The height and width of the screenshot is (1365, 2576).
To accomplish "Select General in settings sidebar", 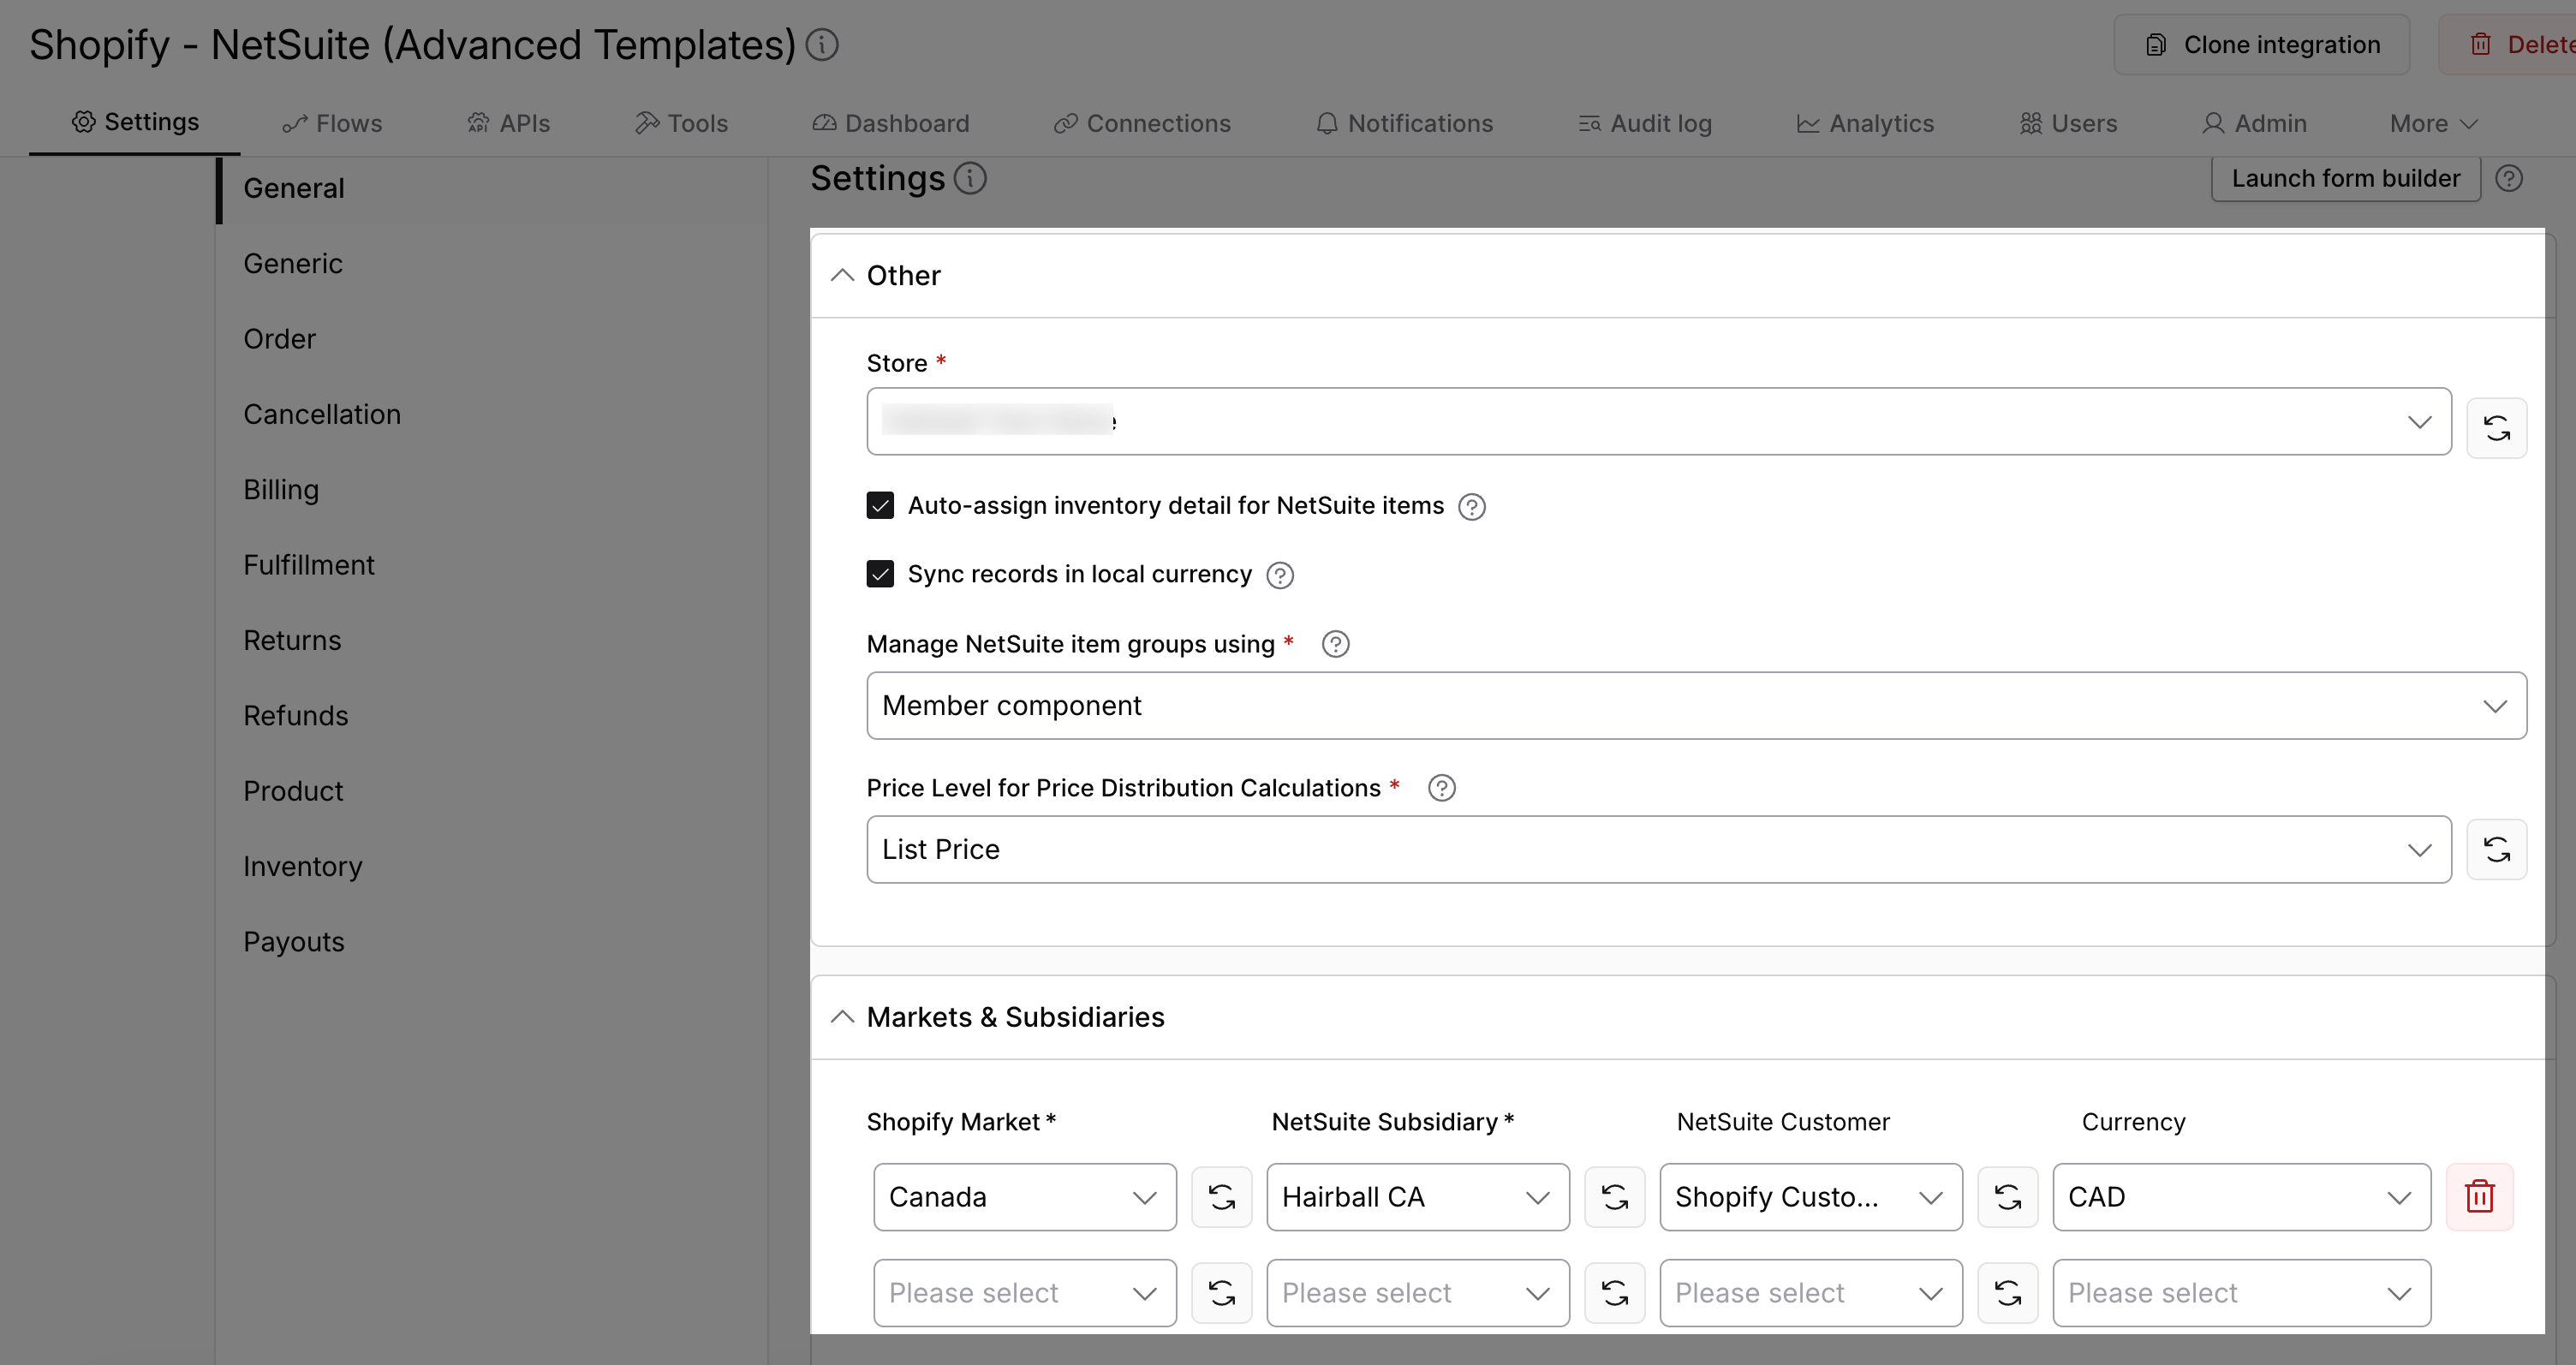I will coord(294,189).
